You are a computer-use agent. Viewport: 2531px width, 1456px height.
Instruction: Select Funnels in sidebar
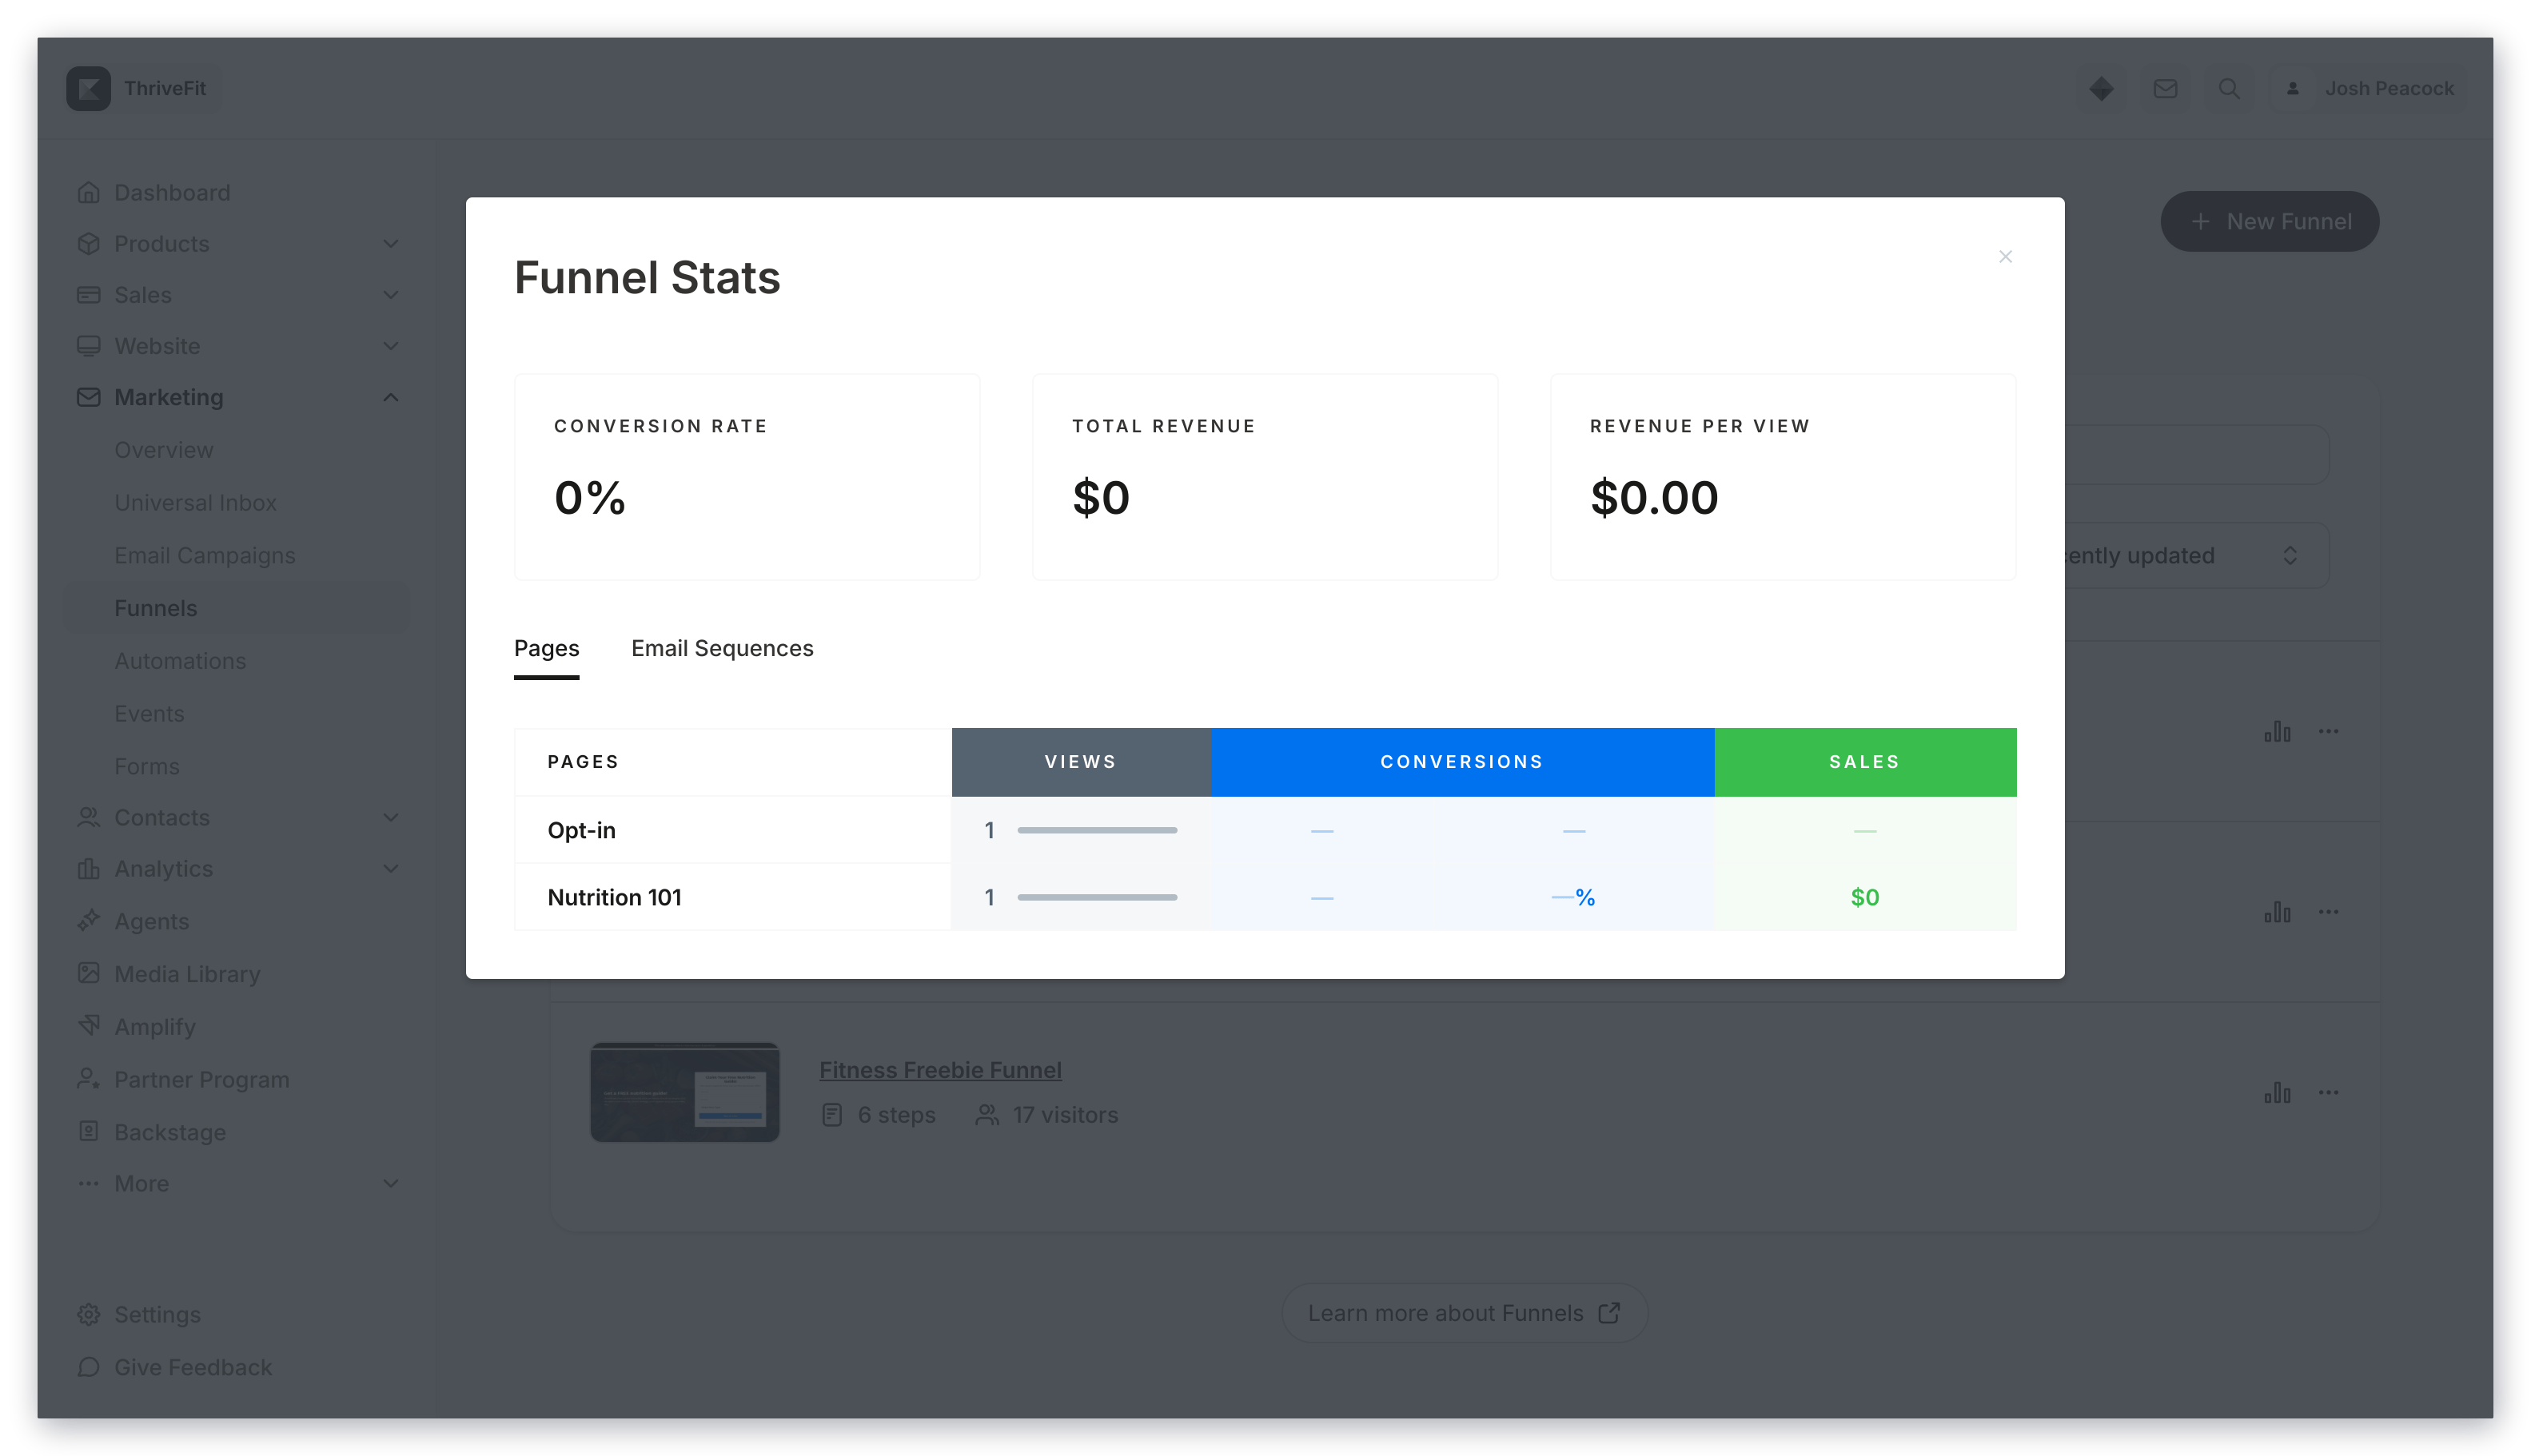click(x=237, y=608)
